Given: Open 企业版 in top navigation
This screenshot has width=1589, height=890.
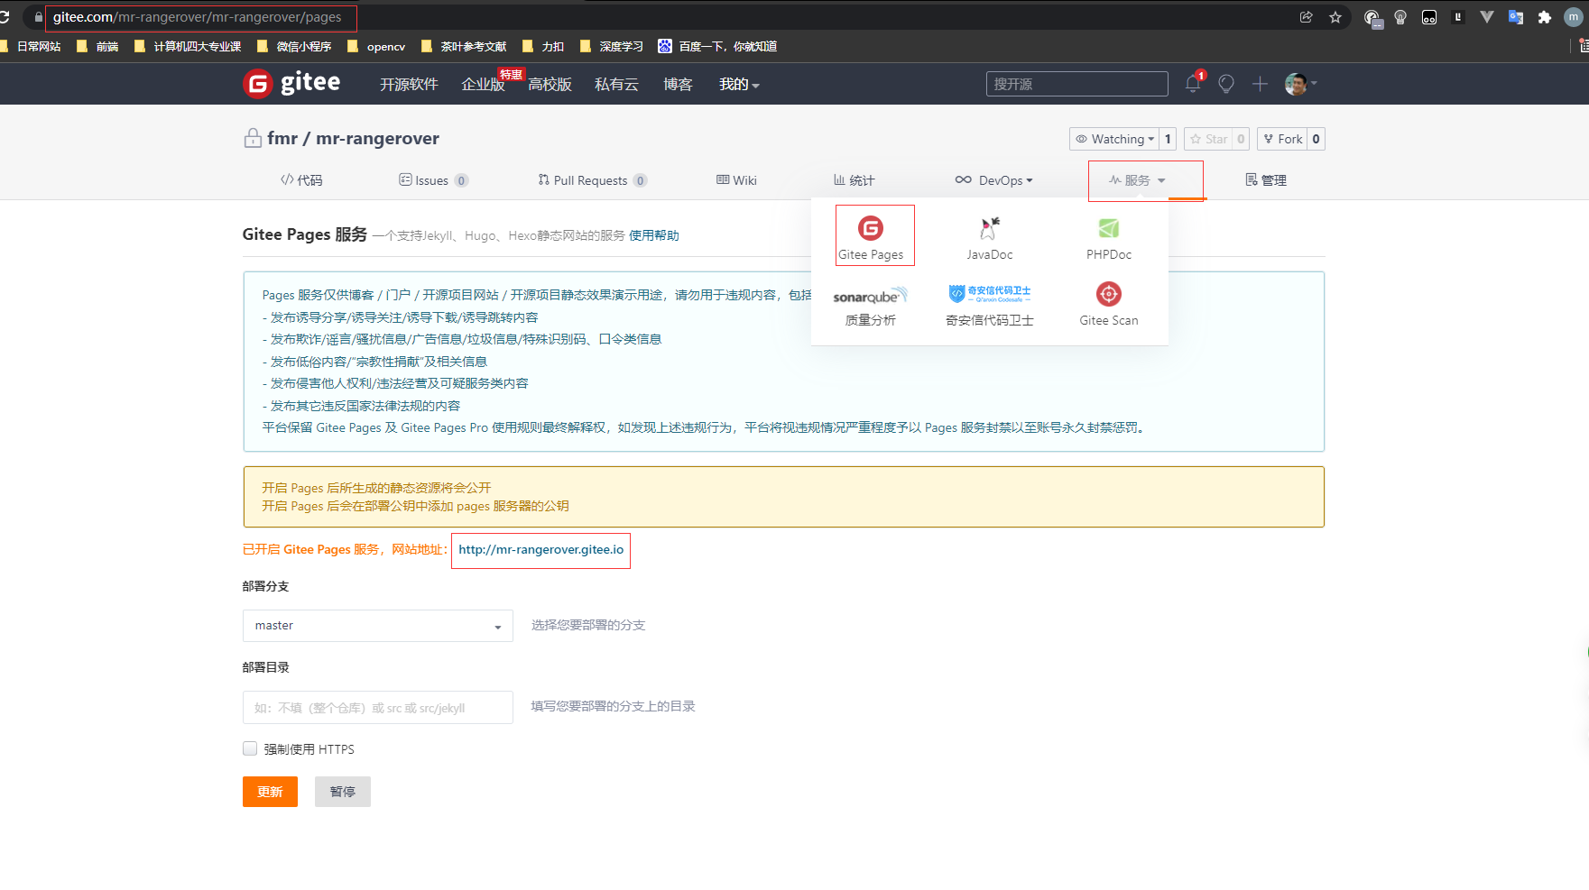Looking at the screenshot, I should coord(484,84).
